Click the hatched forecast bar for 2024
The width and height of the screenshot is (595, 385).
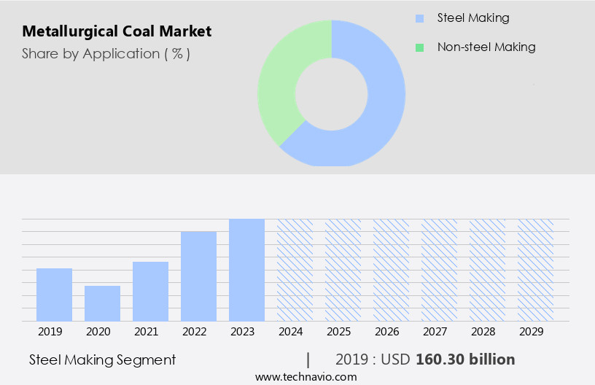point(295,270)
